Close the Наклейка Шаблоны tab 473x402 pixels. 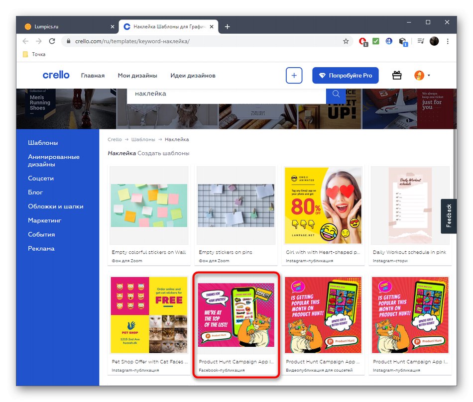point(212,27)
